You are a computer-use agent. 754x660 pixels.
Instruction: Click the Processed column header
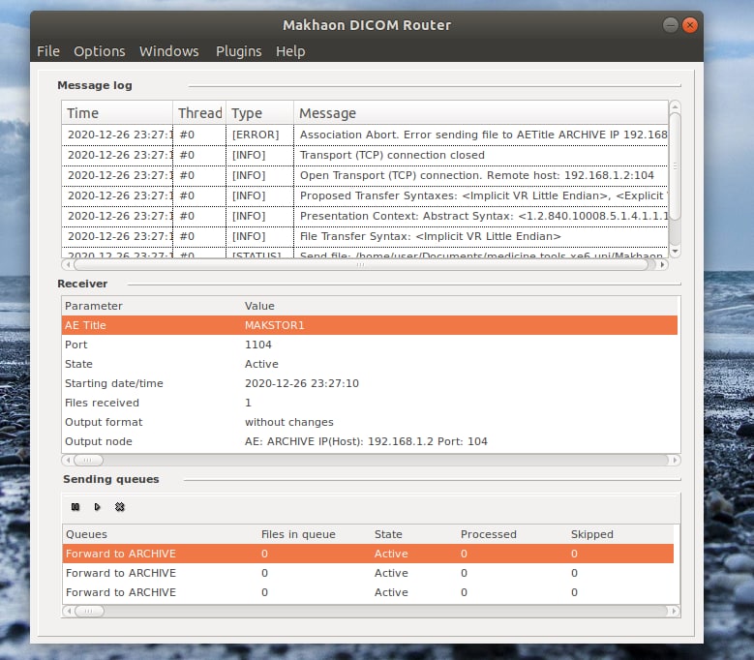point(513,534)
